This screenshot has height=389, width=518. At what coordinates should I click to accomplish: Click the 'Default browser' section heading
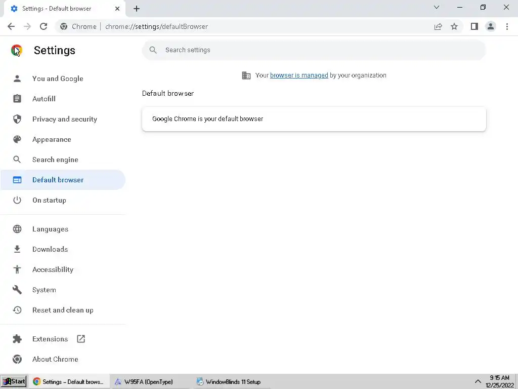(x=168, y=93)
